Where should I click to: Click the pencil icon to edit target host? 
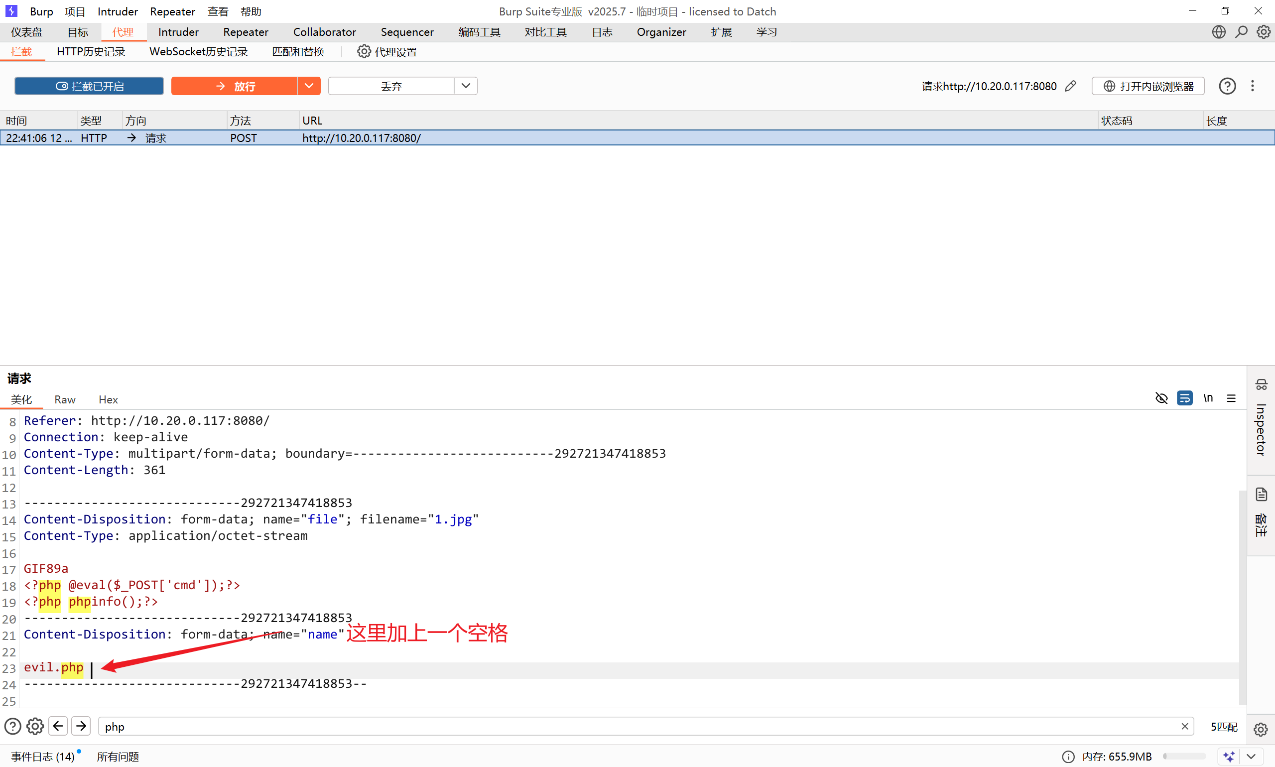(x=1071, y=86)
